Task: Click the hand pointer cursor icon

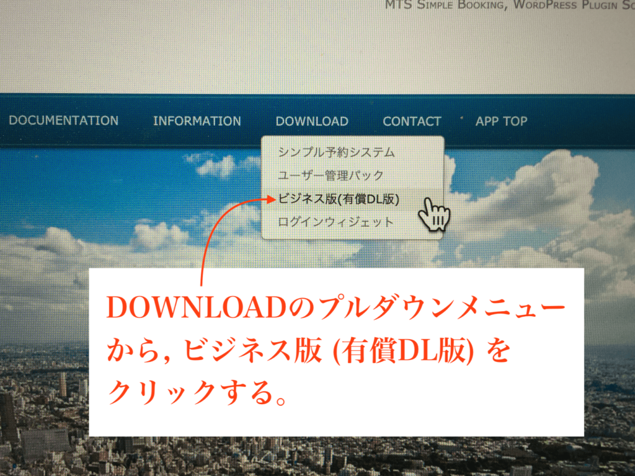Action: coord(433,214)
